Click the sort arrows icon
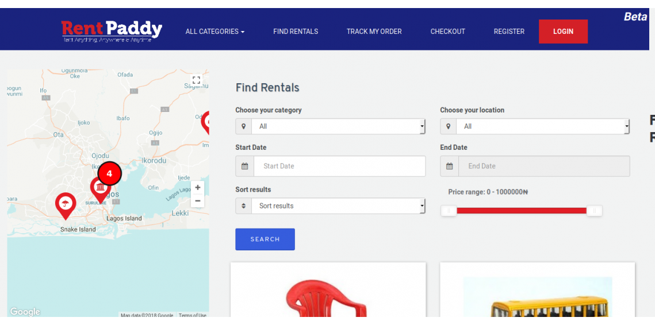 [x=243, y=206]
